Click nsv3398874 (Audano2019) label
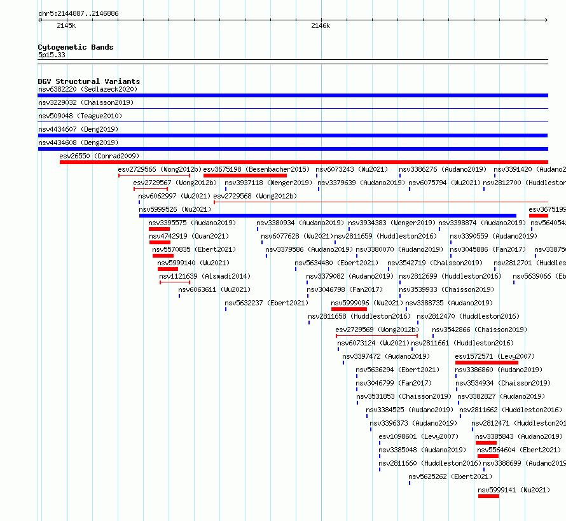 pos(482,223)
